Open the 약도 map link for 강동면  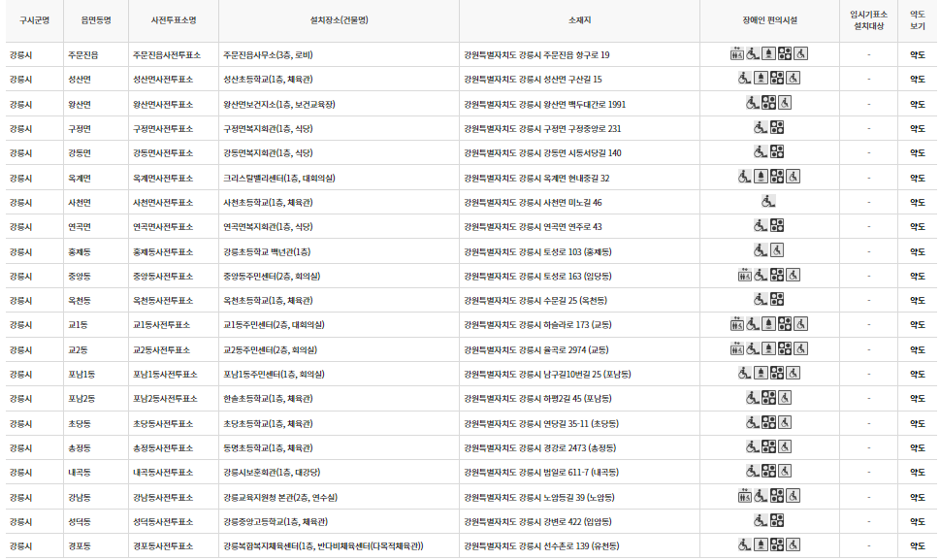click(x=917, y=152)
